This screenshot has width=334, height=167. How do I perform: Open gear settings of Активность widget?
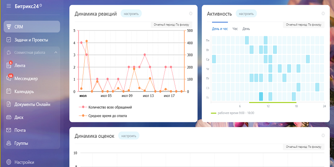pyautogui.click(x=323, y=14)
